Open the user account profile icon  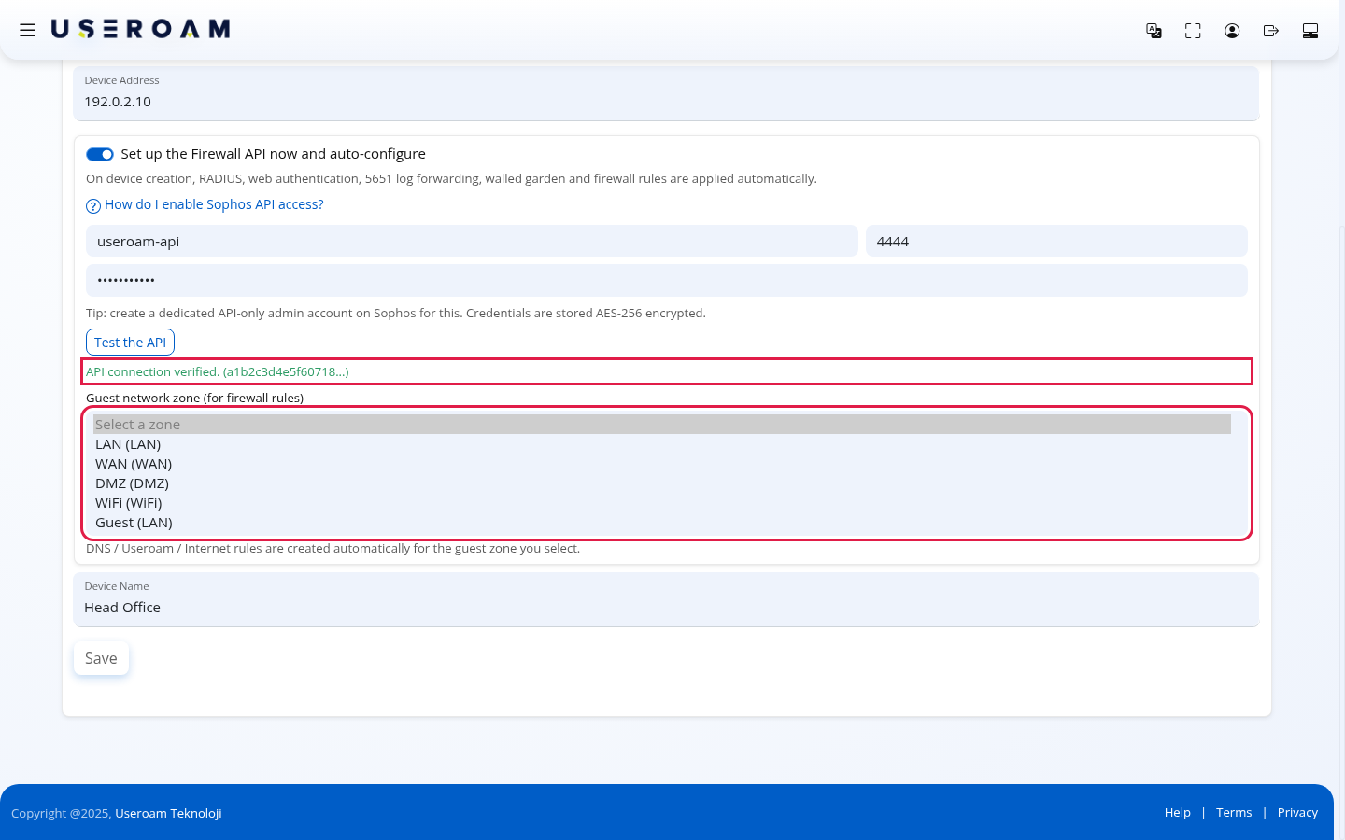coord(1232,31)
